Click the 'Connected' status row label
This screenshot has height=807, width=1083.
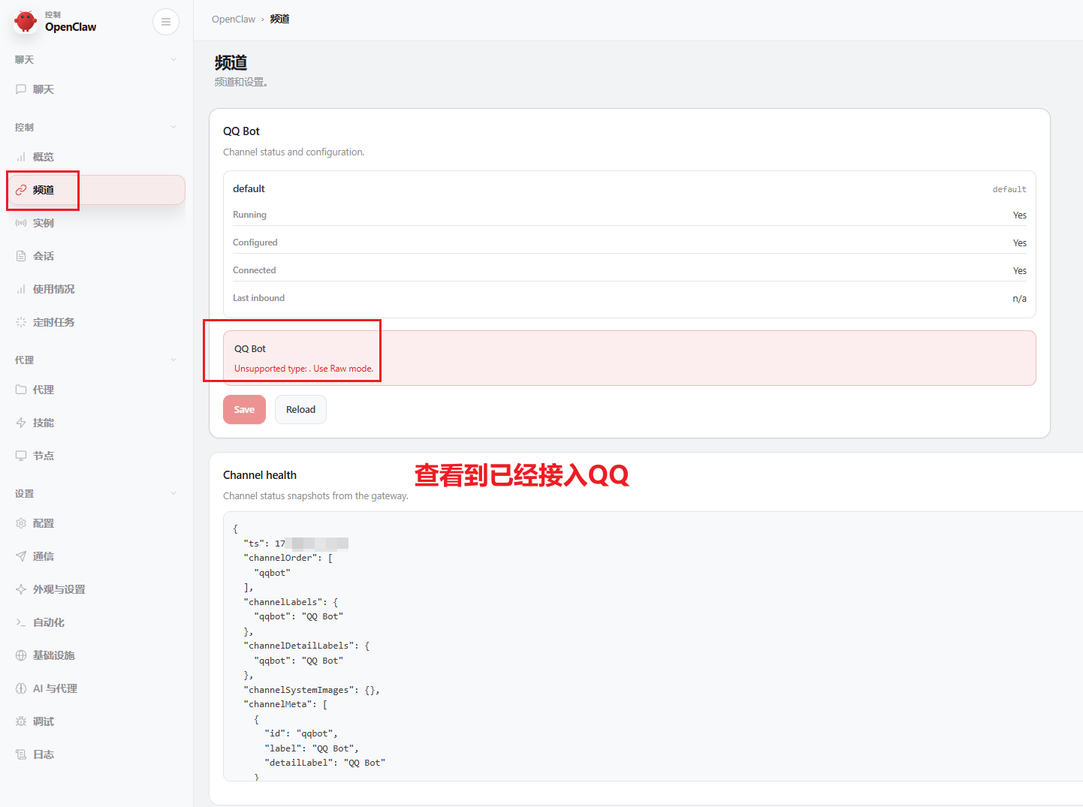(254, 270)
